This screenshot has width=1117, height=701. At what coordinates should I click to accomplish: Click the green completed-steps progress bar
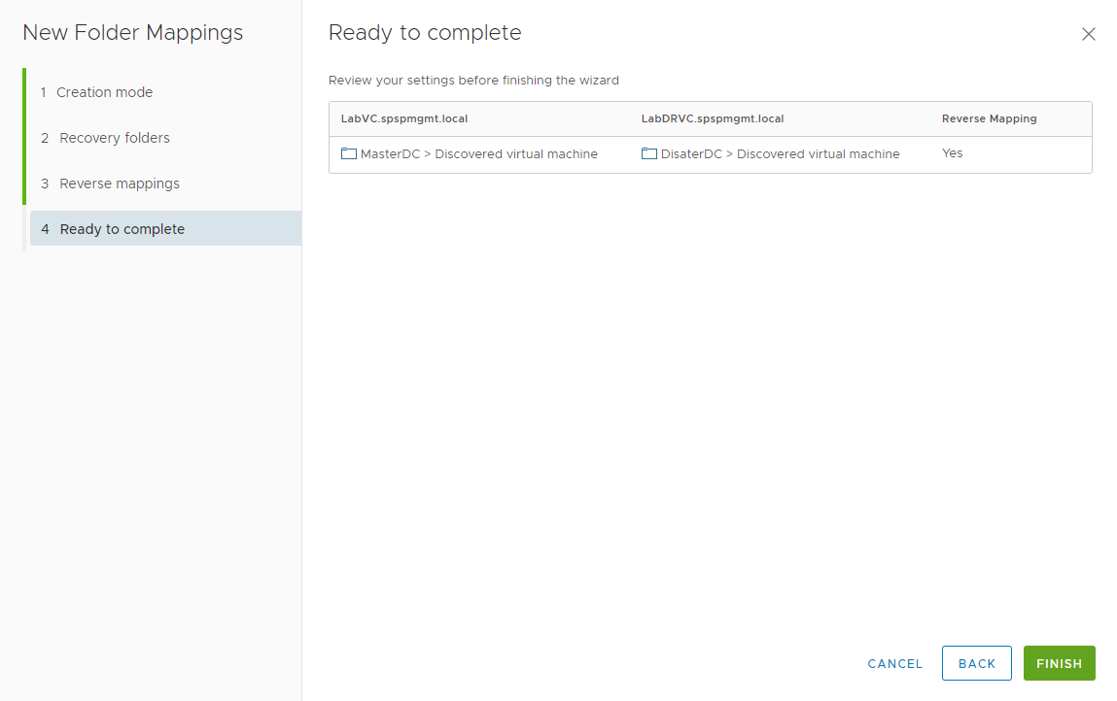(x=24, y=137)
